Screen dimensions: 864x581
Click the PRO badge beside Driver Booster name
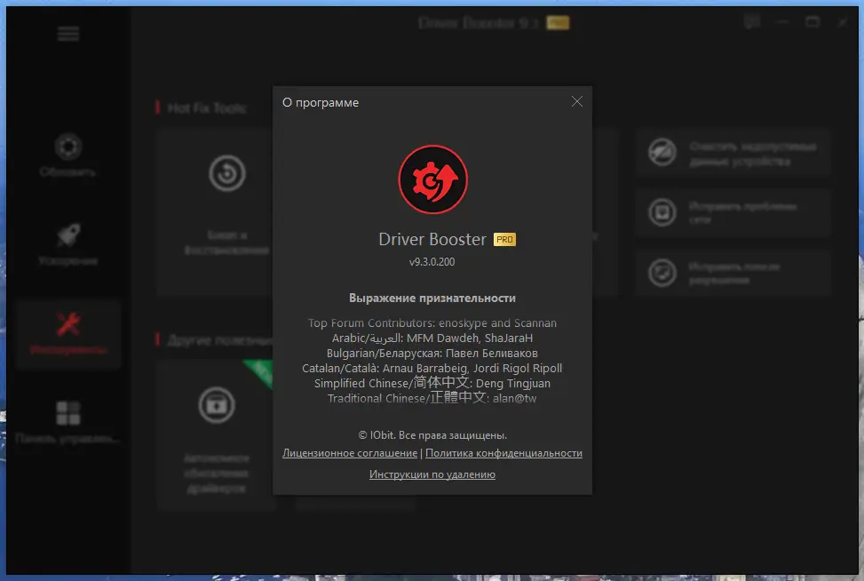(x=503, y=238)
